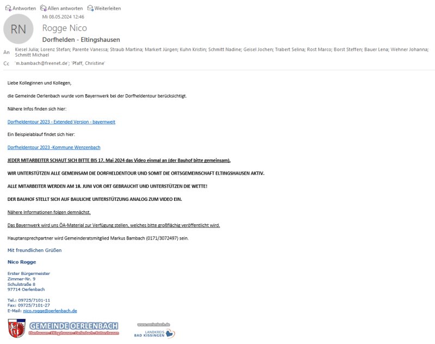This screenshot has height=344, width=435.
Task: Select the RN sender avatar circle
Action: click(18, 29)
